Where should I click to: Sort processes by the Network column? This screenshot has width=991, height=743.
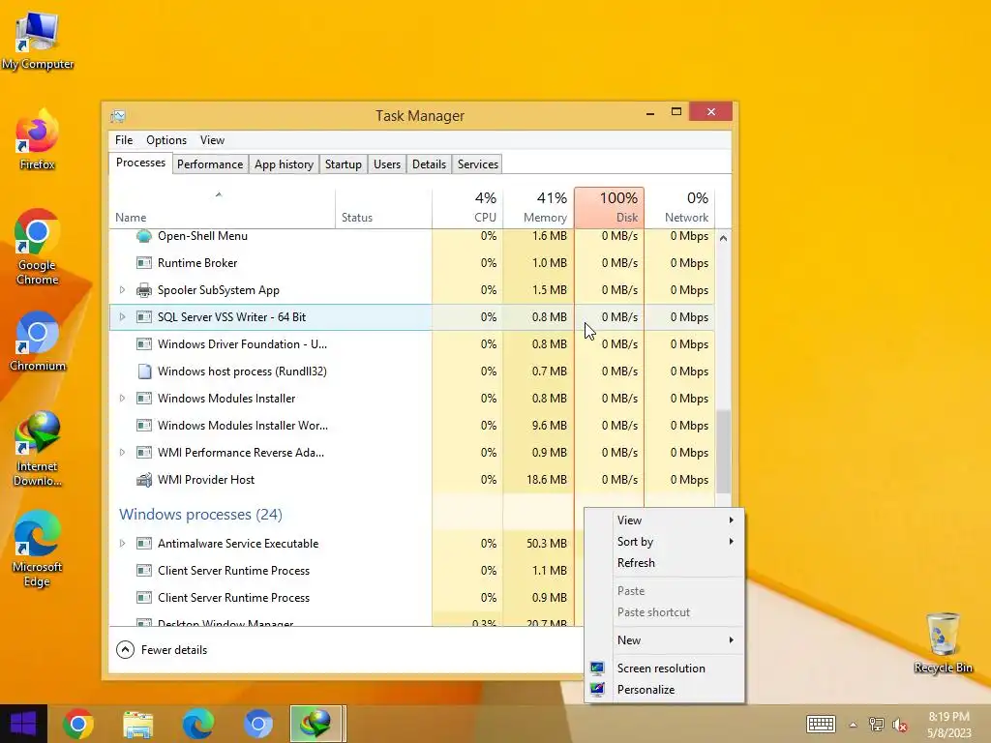tap(680, 209)
